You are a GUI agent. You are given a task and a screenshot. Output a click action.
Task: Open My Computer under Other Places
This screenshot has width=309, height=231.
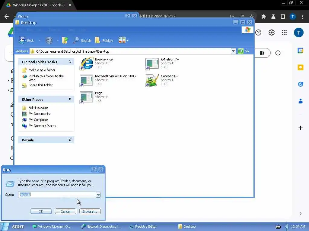click(38, 120)
